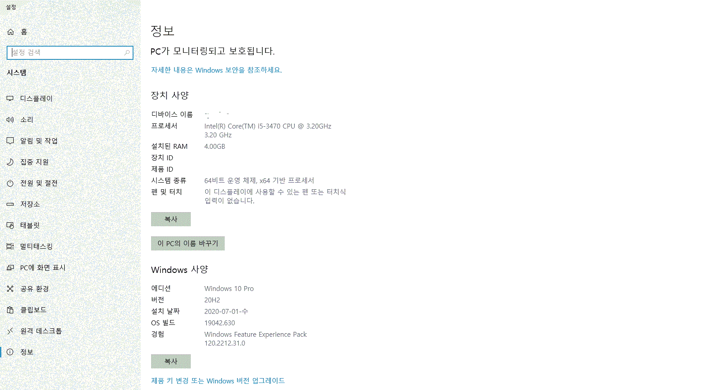Click system type value 64비트 운영 체제
The image size is (726, 390).
click(x=259, y=180)
